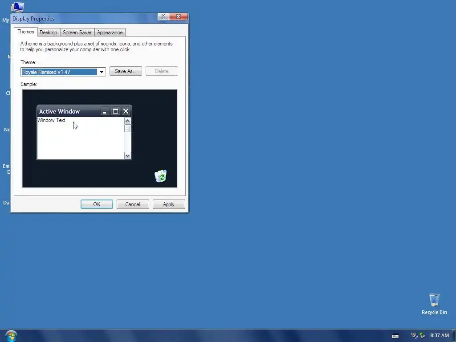Viewport: 456px width, 342px height.
Task: Click the disabled Delete button
Action: coord(162,71)
